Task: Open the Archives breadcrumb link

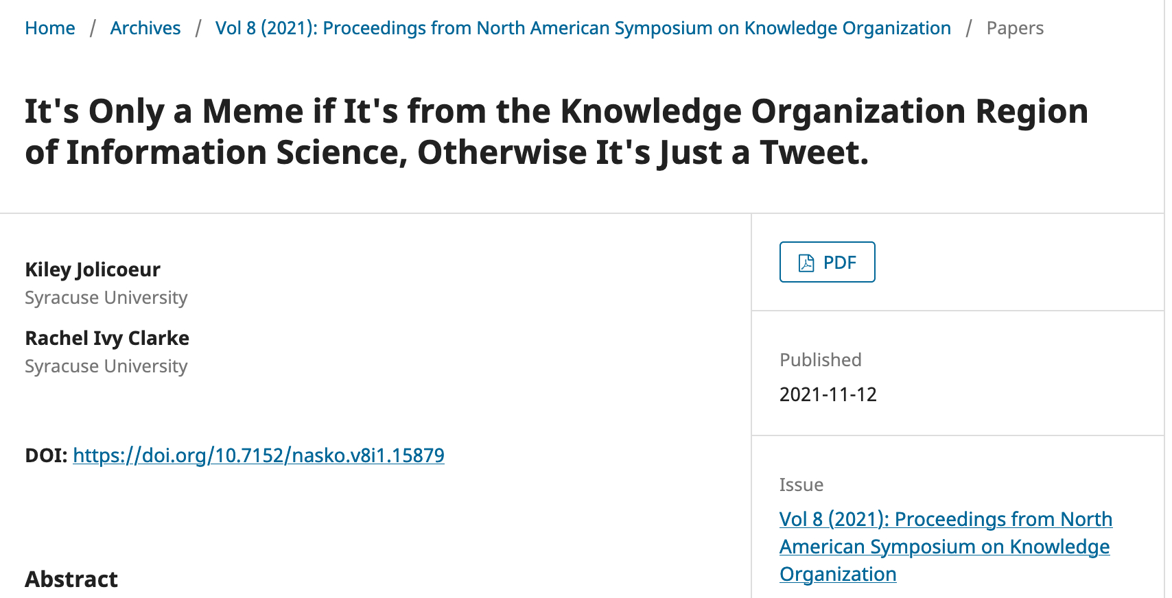Action: pyautogui.click(x=145, y=28)
